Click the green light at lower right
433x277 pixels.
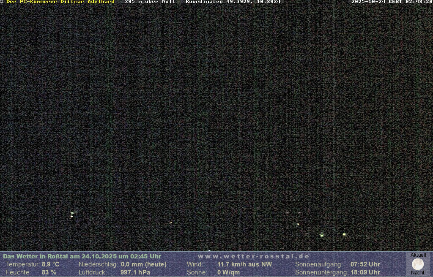coord(322,235)
